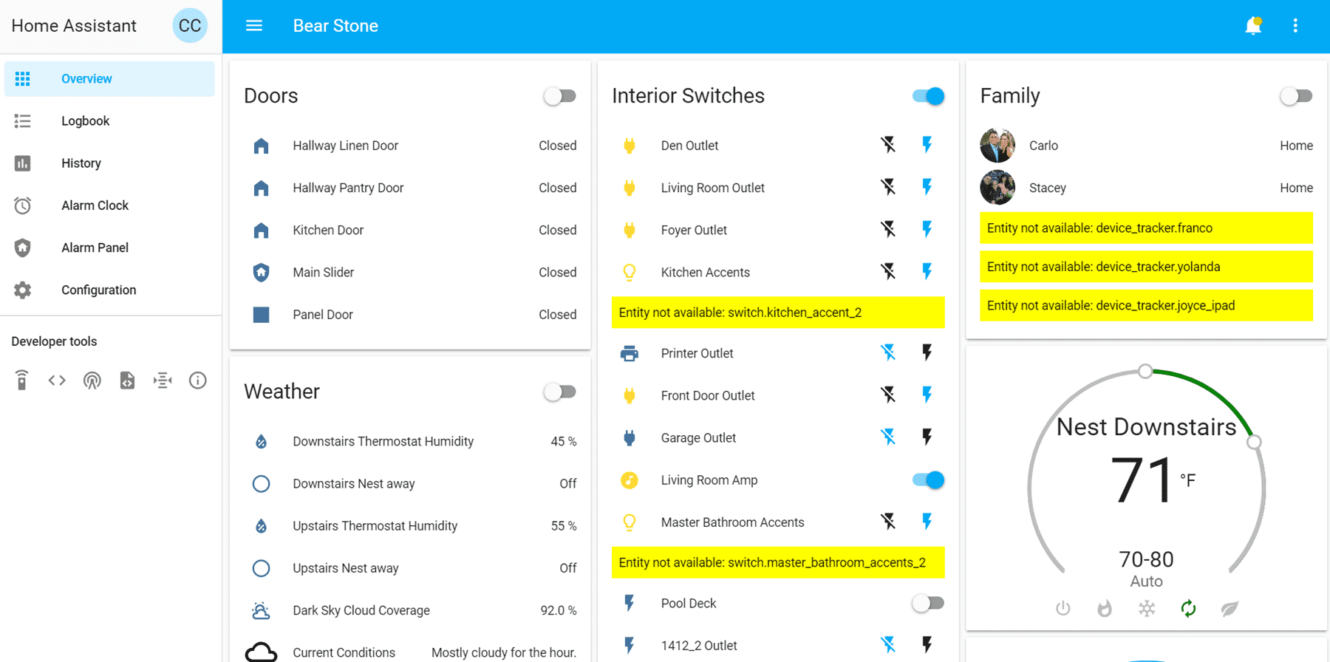Toggle the Doors group switch
The height and width of the screenshot is (662, 1330).
(559, 96)
